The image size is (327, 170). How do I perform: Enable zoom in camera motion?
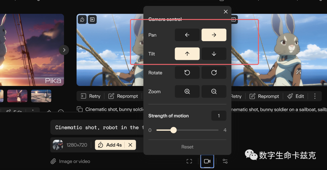click(187, 91)
